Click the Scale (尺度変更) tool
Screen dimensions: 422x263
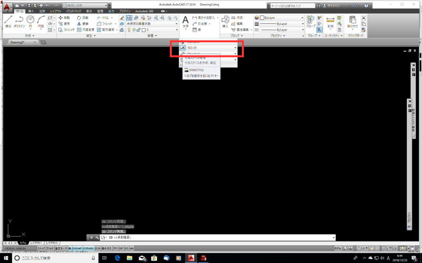tap(86, 30)
